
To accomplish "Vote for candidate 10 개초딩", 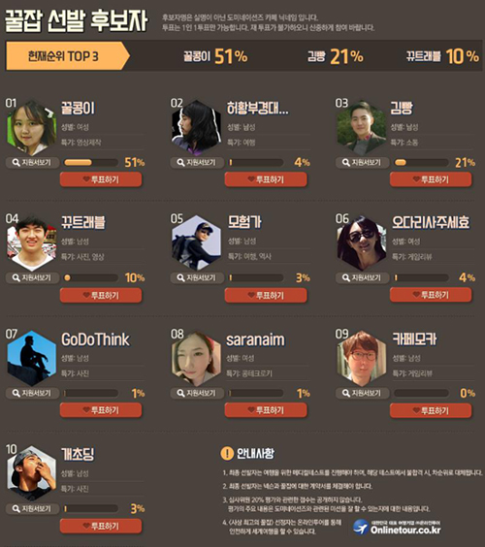I will coord(101,526).
